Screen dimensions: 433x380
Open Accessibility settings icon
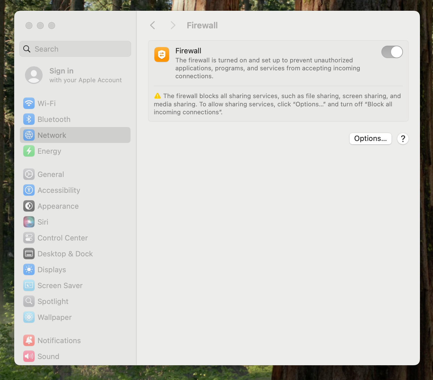coord(29,190)
